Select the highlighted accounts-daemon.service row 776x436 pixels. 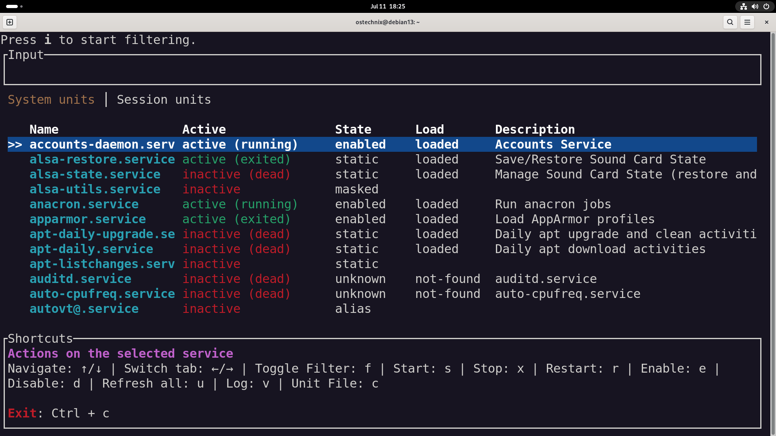(x=102, y=144)
